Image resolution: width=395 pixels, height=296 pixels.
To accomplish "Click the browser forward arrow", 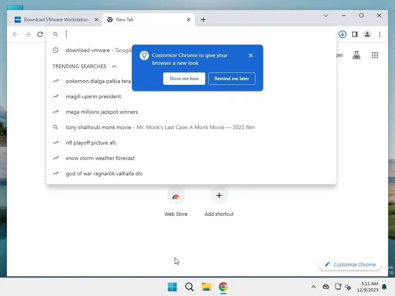I will tap(28, 34).
